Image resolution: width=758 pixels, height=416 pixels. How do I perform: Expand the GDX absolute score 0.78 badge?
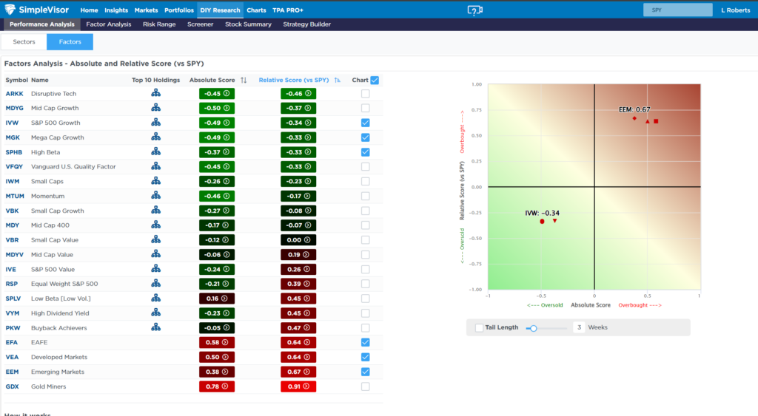coord(217,386)
